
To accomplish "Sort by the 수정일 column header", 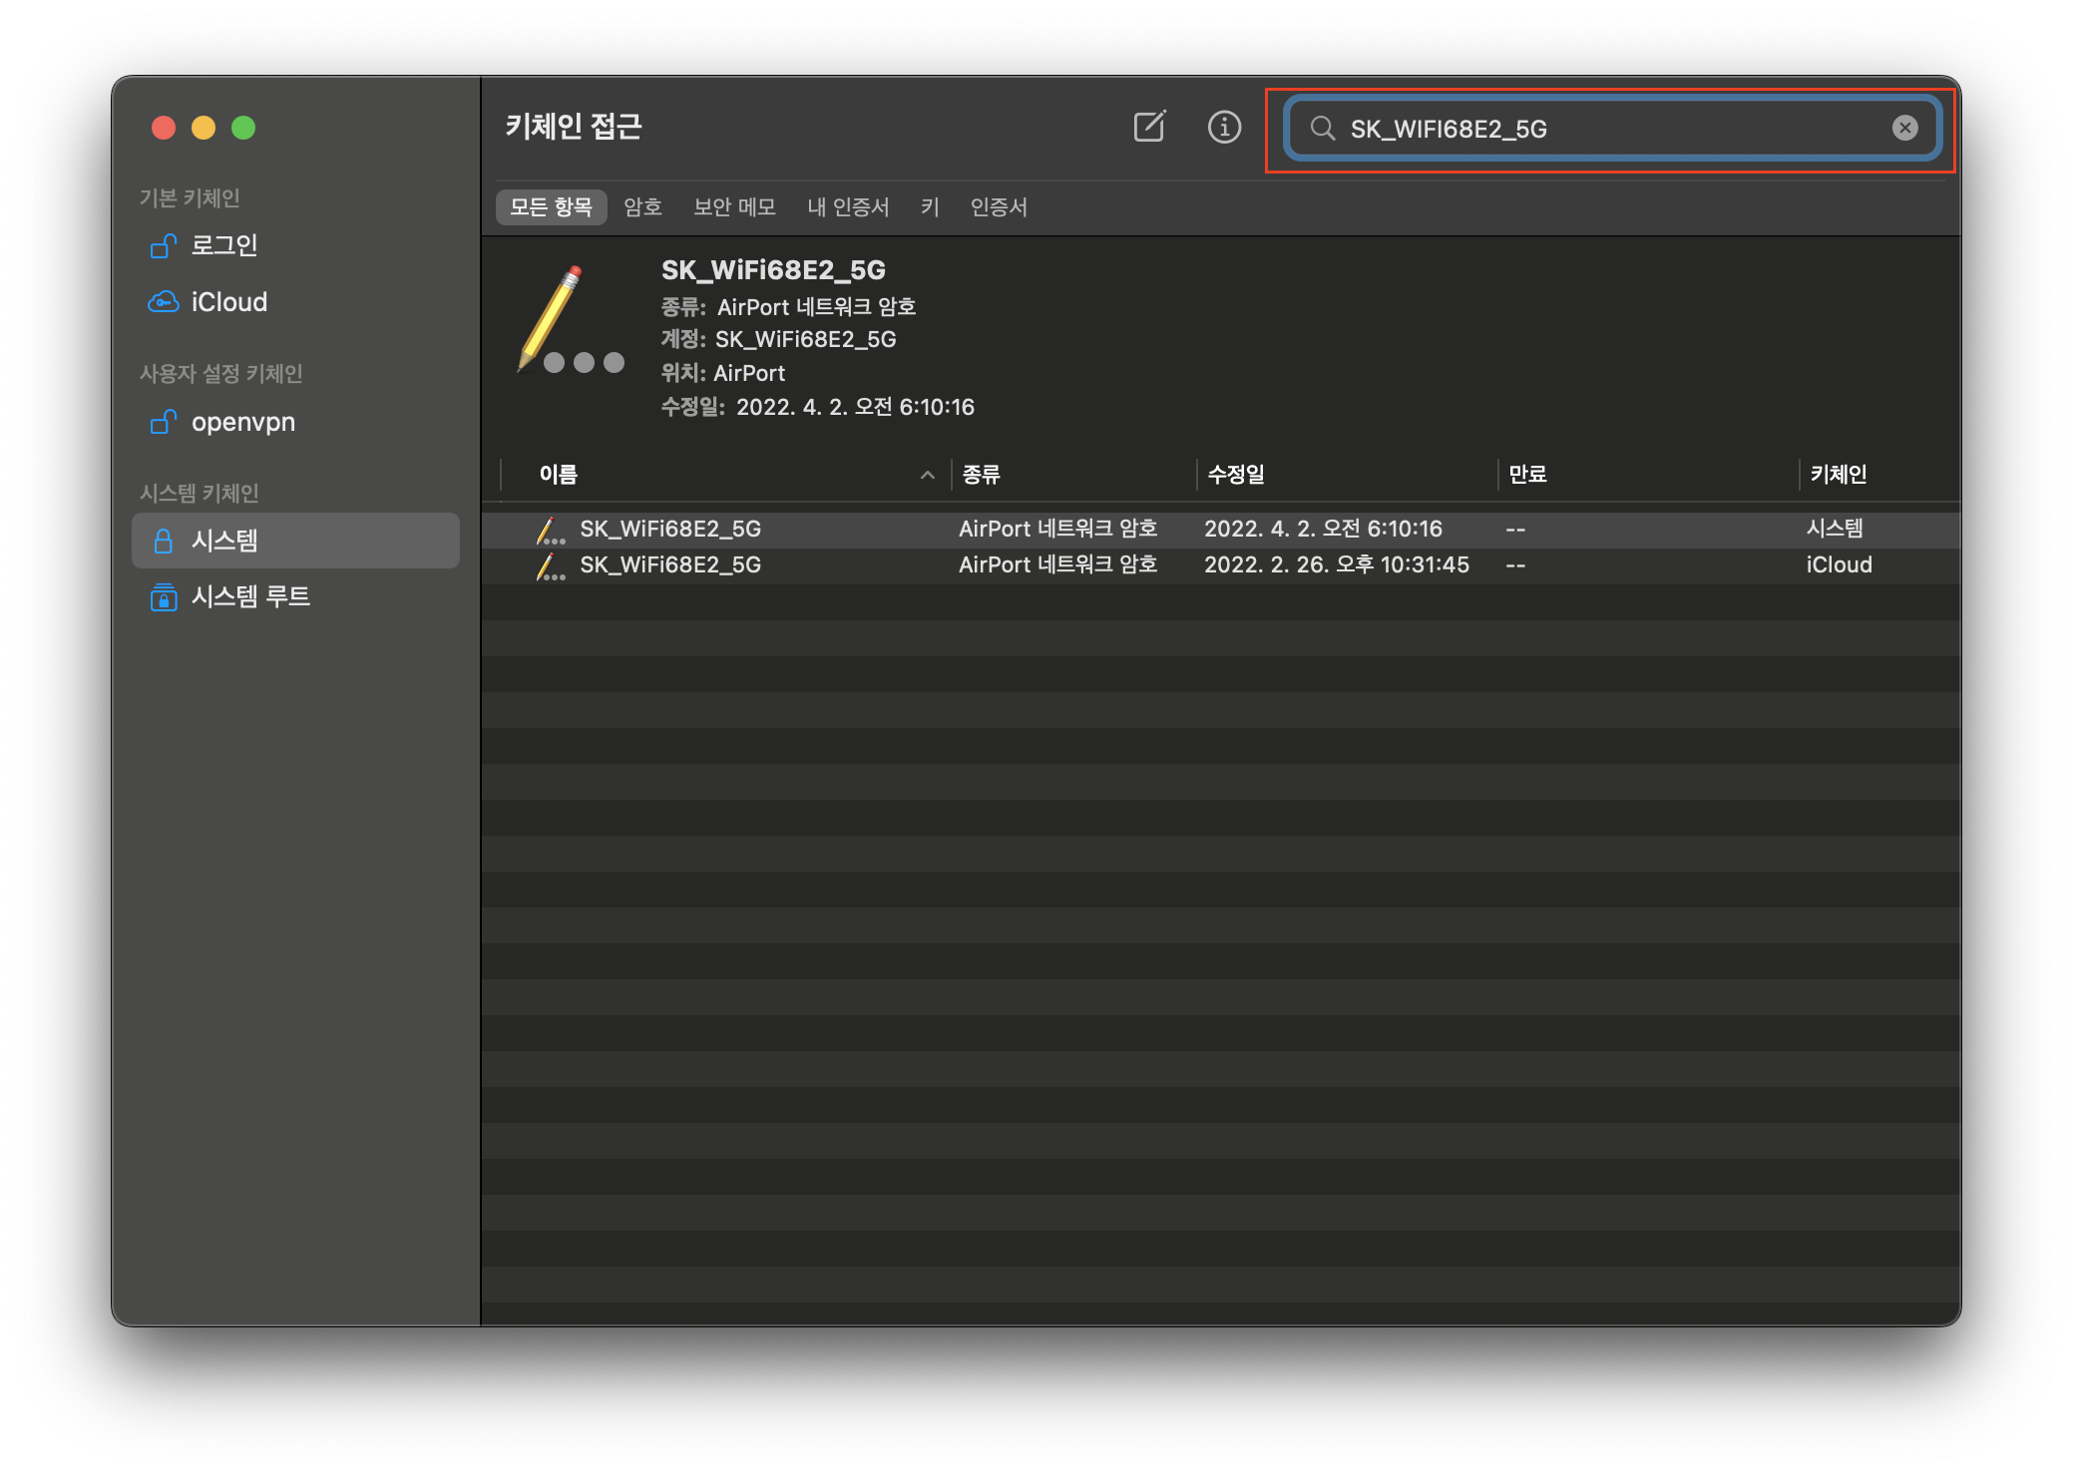I will click(x=1235, y=475).
